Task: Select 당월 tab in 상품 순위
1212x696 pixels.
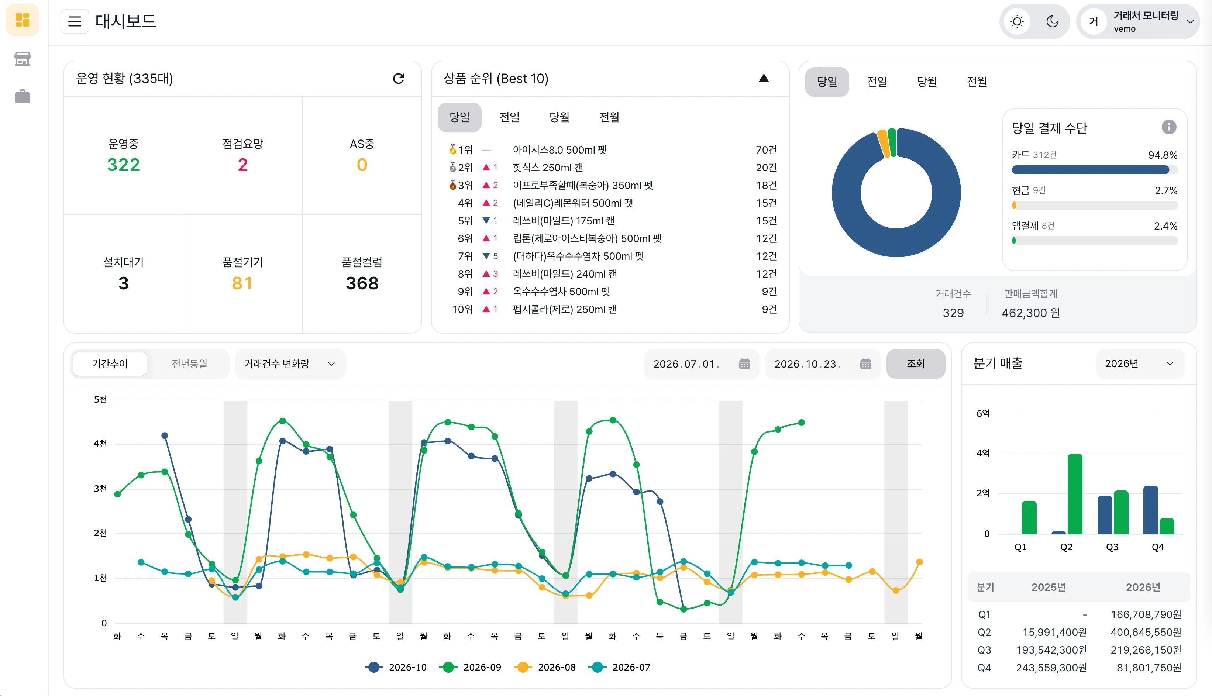Action: point(559,117)
